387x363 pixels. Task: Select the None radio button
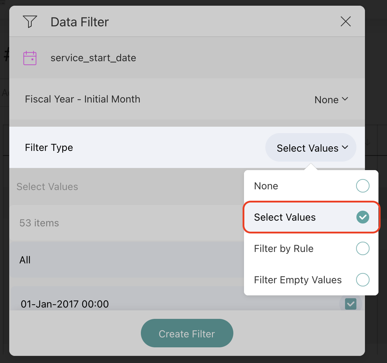click(362, 186)
